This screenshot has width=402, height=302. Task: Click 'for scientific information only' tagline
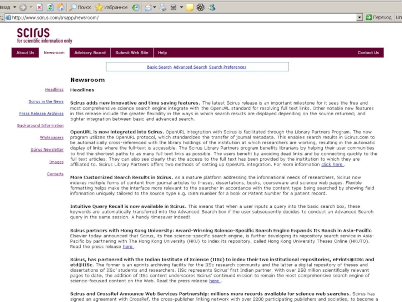pyautogui.click(x=45, y=41)
